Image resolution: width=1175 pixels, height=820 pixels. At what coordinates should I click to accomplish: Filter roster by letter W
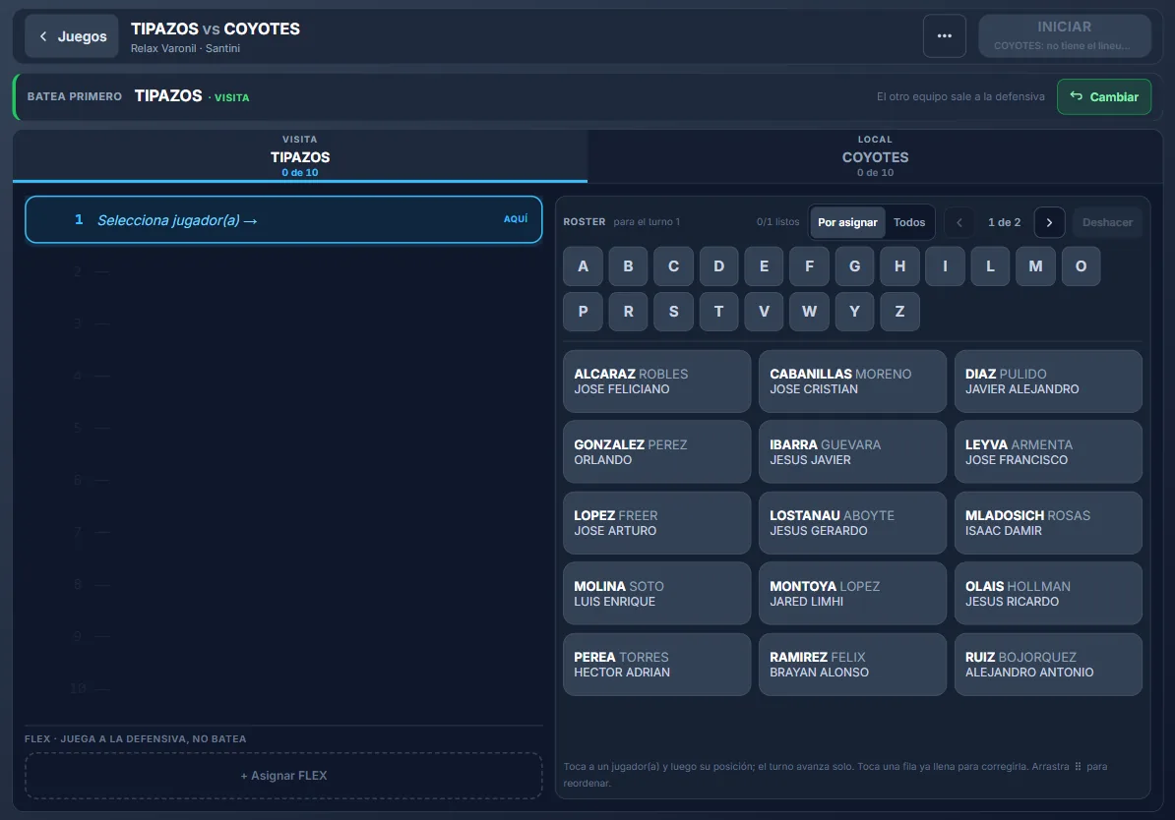(809, 312)
